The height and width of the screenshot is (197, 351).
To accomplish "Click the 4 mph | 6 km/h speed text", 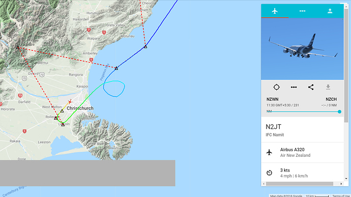I will 294,176.
